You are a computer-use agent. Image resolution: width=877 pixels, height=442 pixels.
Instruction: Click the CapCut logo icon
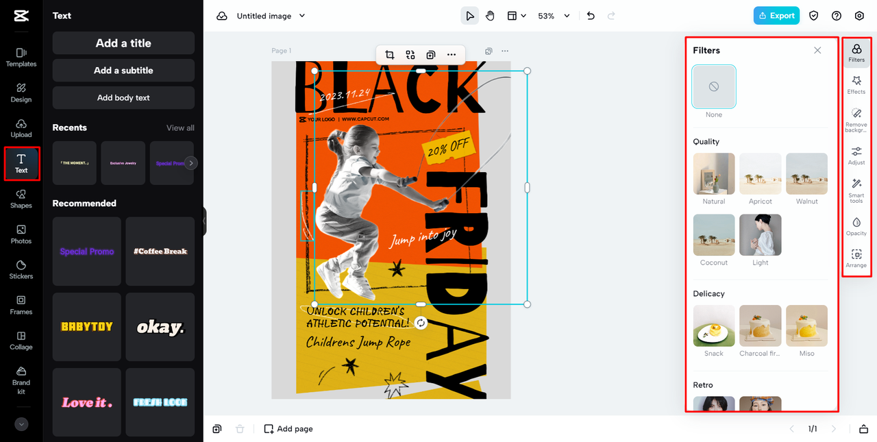[x=21, y=16]
